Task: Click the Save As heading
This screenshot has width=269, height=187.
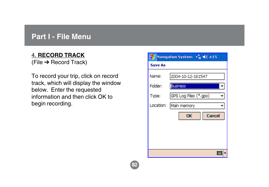Action: pyautogui.click(x=158, y=65)
